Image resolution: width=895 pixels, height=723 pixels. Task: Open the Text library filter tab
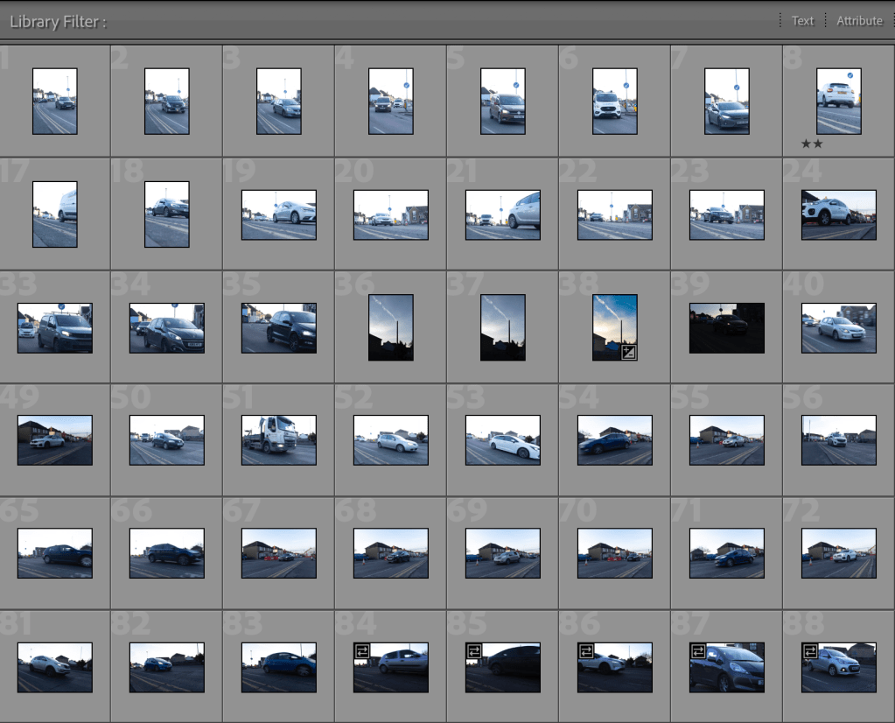tap(802, 21)
